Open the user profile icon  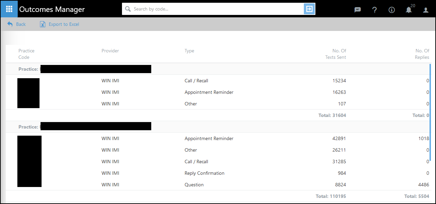point(425,10)
